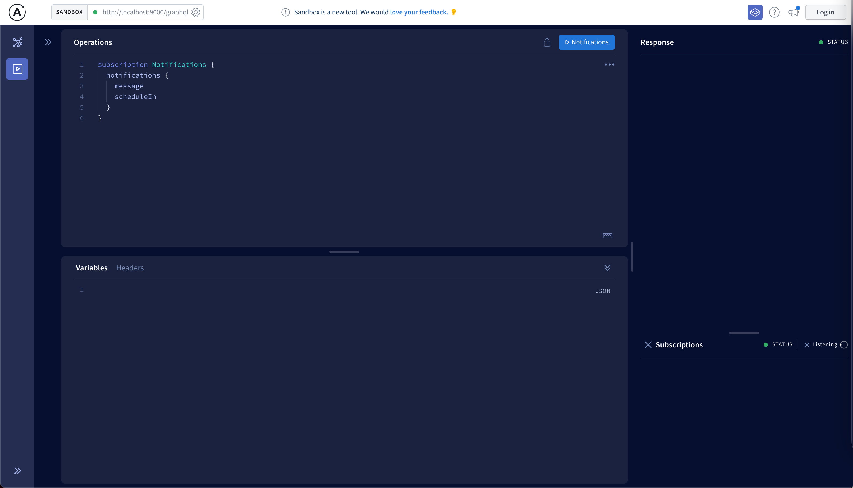The width and height of the screenshot is (853, 488).
Task: Expand the left sidebar at bottom
Action: pos(17,471)
